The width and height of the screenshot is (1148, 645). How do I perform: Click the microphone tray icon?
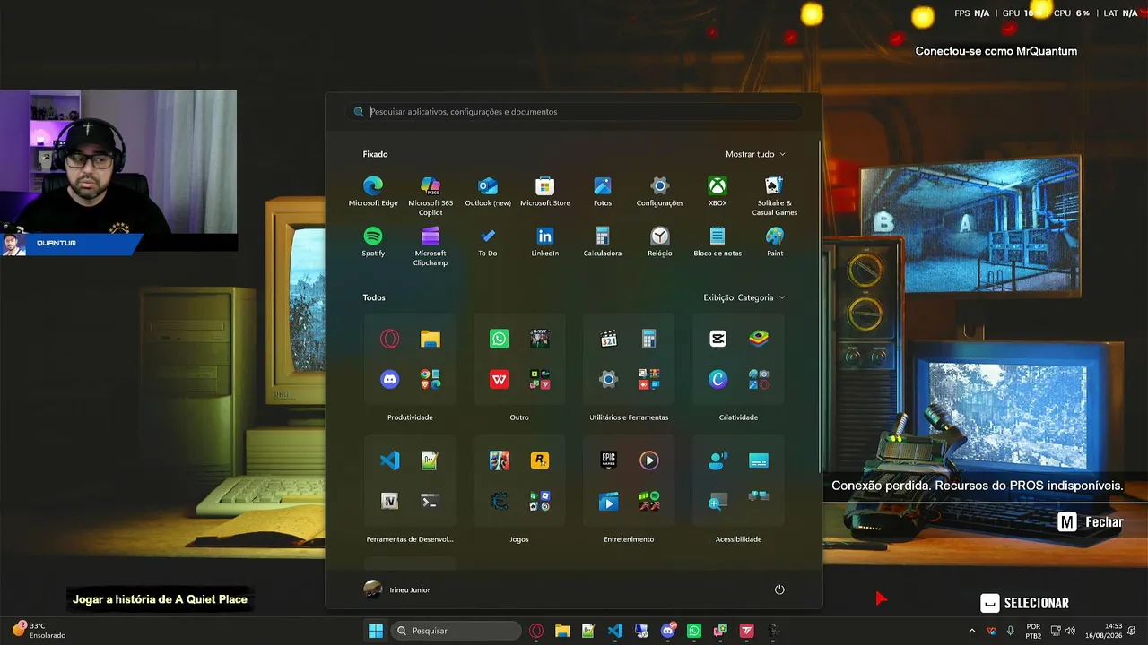1011,631
